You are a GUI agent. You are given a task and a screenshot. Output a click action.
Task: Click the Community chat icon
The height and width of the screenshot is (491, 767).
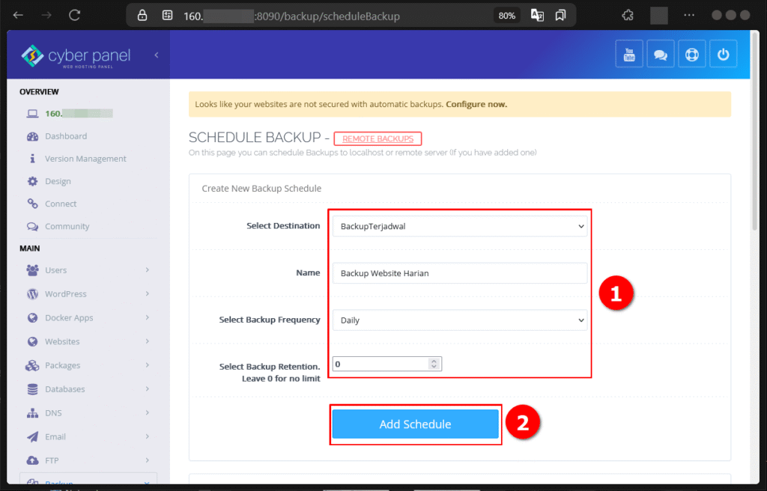[x=33, y=227]
